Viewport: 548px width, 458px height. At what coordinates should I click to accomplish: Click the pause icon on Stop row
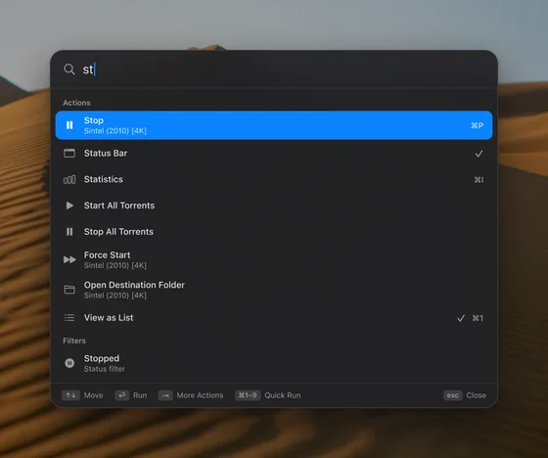point(69,125)
